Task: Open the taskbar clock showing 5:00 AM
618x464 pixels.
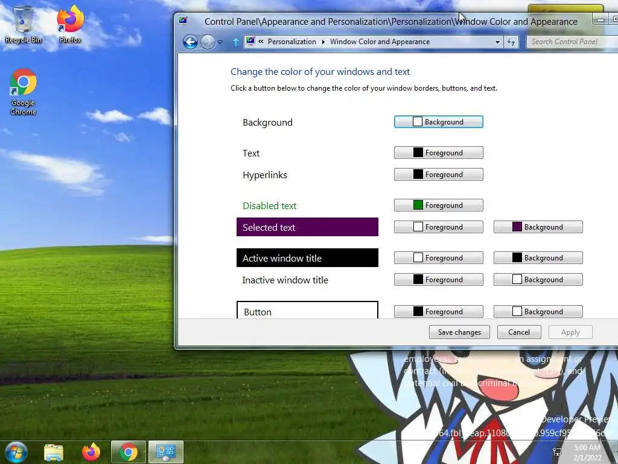Action: (587, 453)
